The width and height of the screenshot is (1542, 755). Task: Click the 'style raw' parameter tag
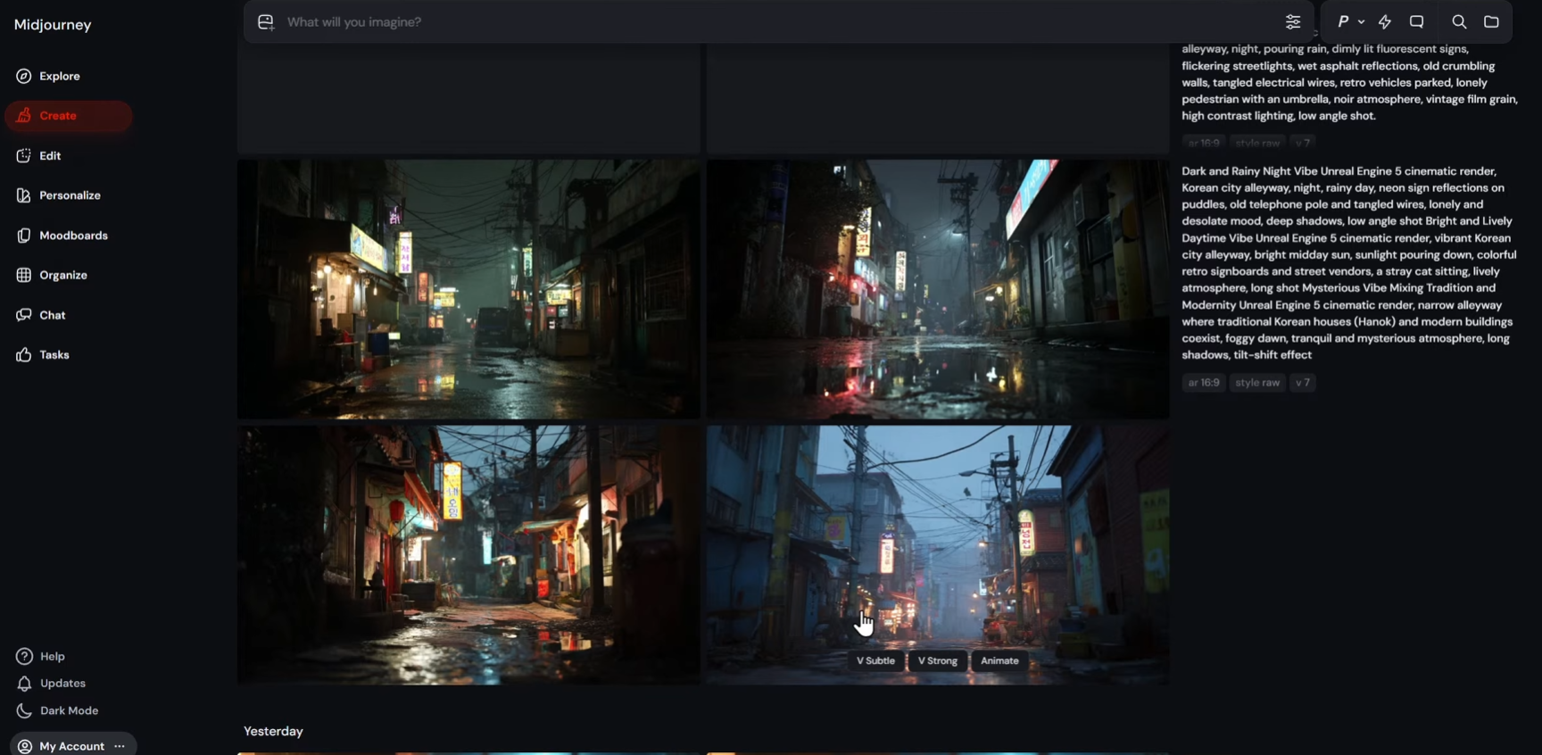point(1257,383)
